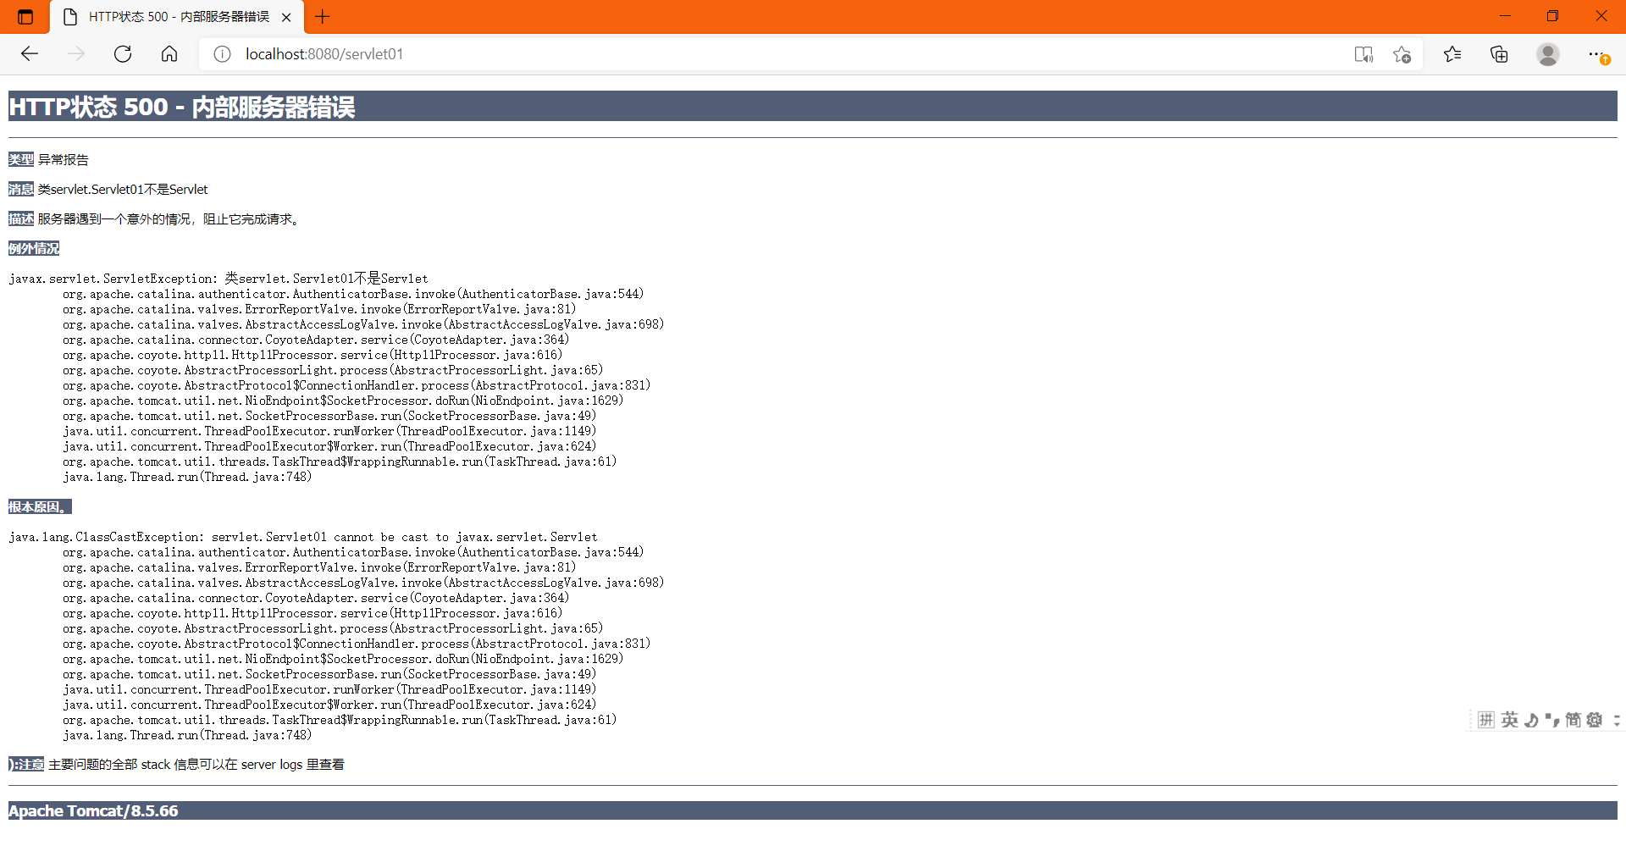Click the 类型 label
The image size is (1626, 868).
pos(21,159)
